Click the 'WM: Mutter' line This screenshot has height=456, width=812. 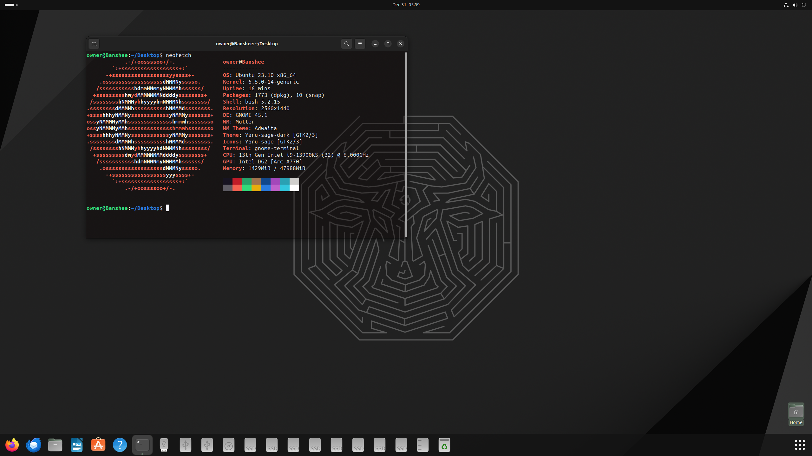[239, 122]
